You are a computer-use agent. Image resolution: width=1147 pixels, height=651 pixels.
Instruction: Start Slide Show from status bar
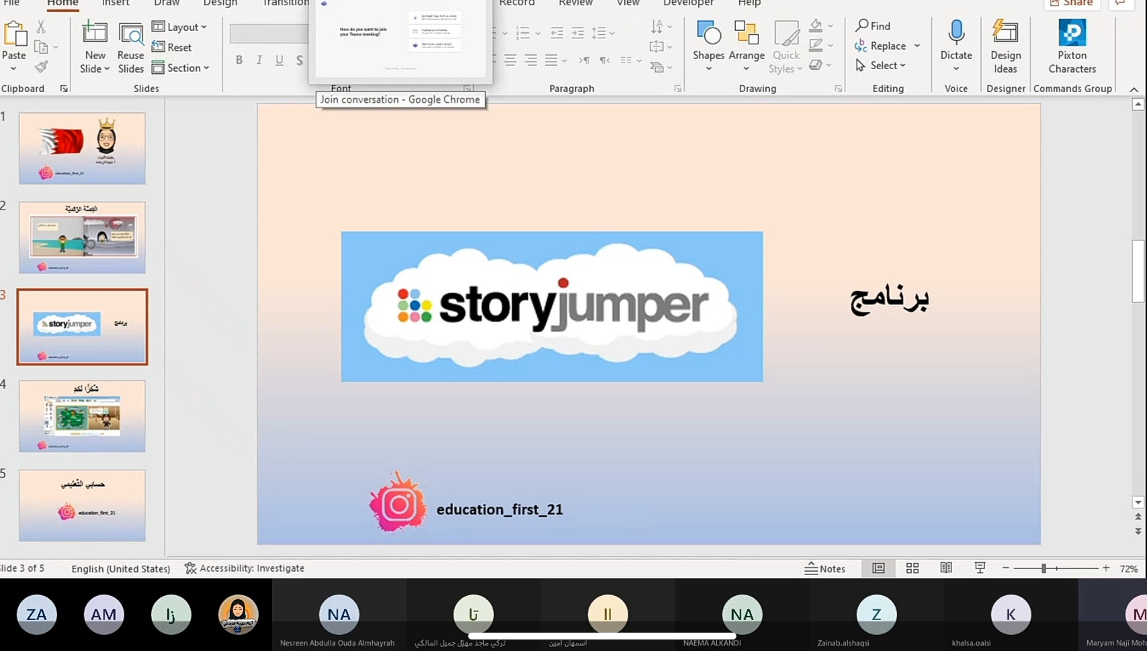980,568
